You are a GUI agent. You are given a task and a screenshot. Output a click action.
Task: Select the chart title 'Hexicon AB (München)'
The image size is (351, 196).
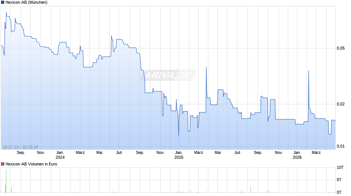tap(27, 3)
